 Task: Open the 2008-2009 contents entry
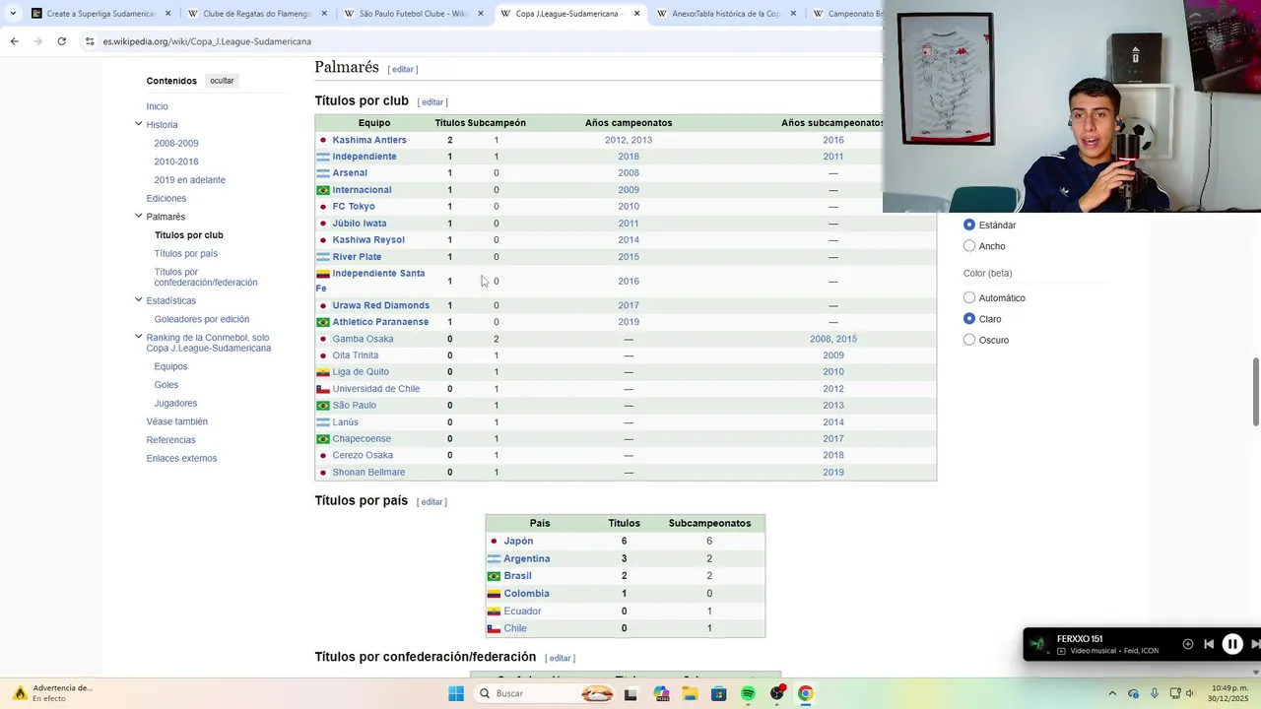tap(175, 144)
